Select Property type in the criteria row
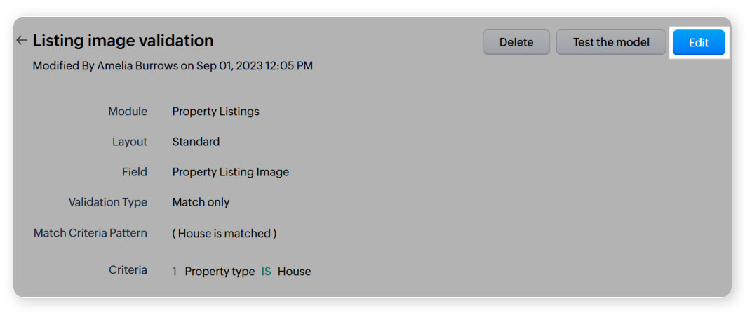The width and height of the screenshot is (745, 313). 220,272
